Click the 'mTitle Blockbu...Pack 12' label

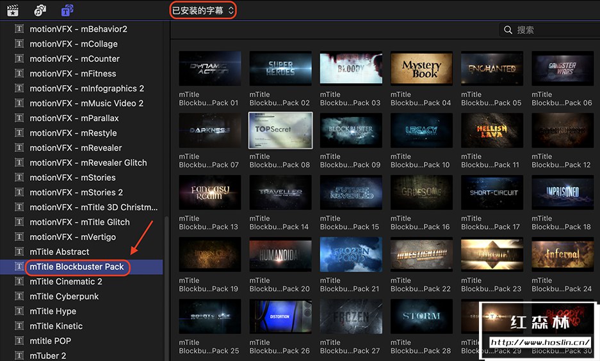click(x=561, y=160)
